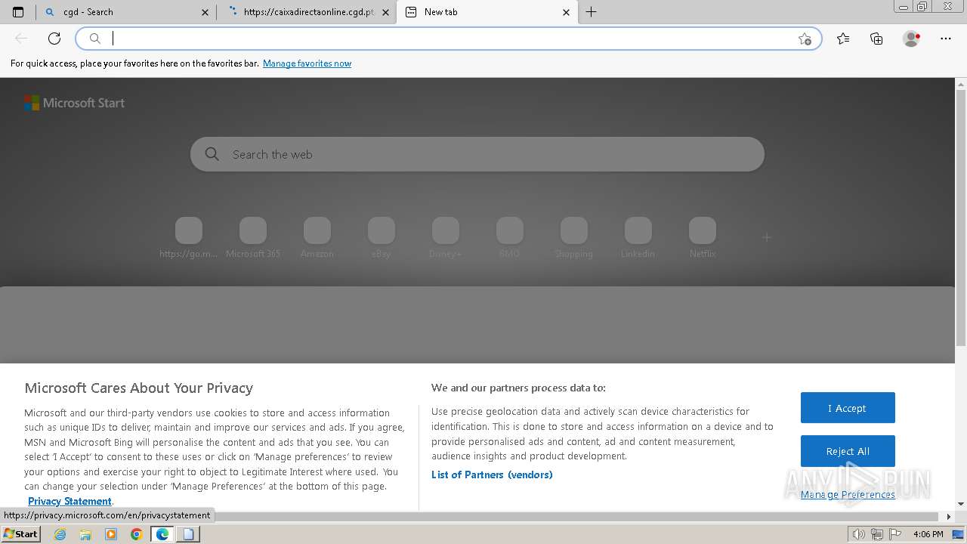
Task: Open the 'Privacy Statement' link
Action: coord(70,501)
